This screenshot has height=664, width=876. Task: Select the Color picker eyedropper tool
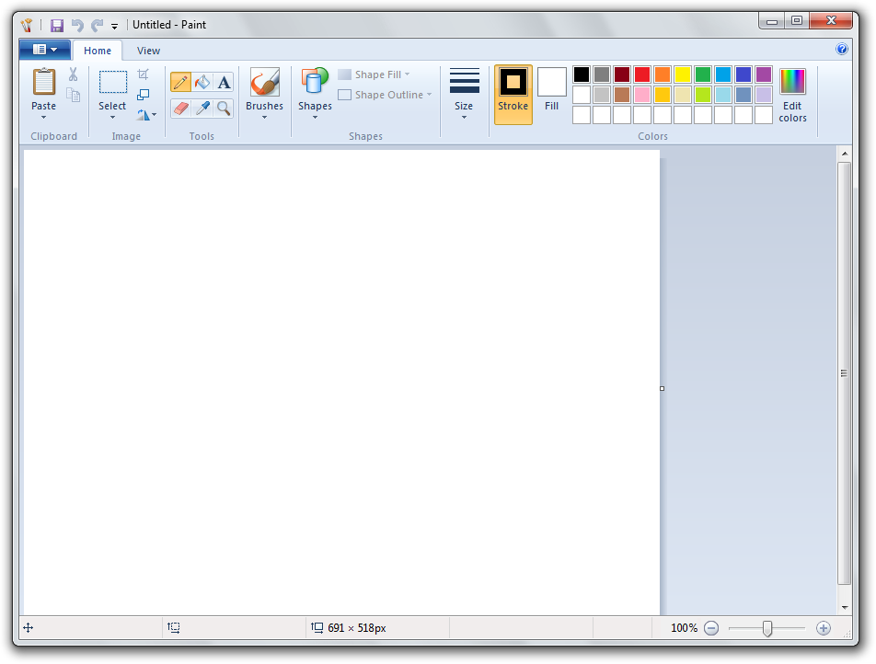pos(202,108)
